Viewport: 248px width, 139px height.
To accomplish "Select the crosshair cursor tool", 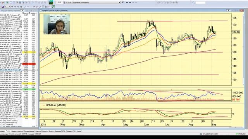I will point(12,7).
